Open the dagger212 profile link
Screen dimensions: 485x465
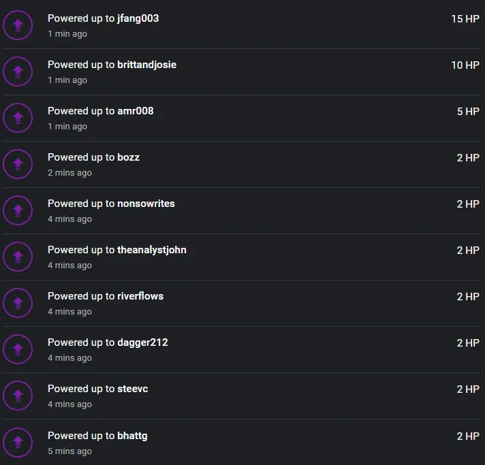tap(142, 342)
